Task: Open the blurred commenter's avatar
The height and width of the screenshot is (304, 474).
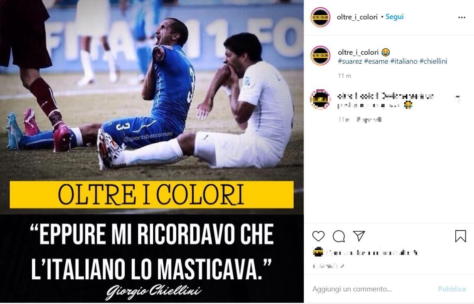Action: point(320,99)
